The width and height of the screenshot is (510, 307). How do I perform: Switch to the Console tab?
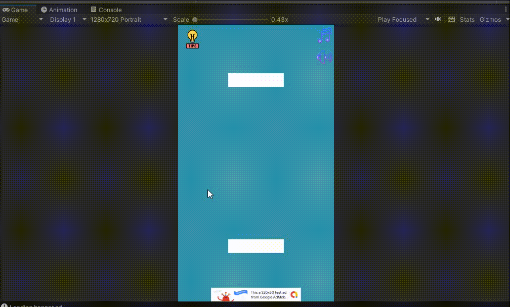click(x=106, y=10)
